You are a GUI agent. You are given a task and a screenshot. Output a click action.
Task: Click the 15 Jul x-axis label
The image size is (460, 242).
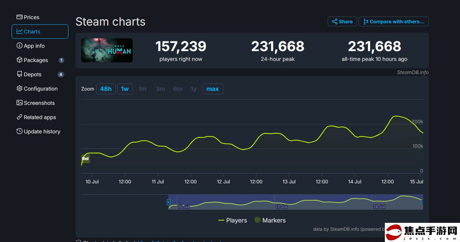[417, 181]
